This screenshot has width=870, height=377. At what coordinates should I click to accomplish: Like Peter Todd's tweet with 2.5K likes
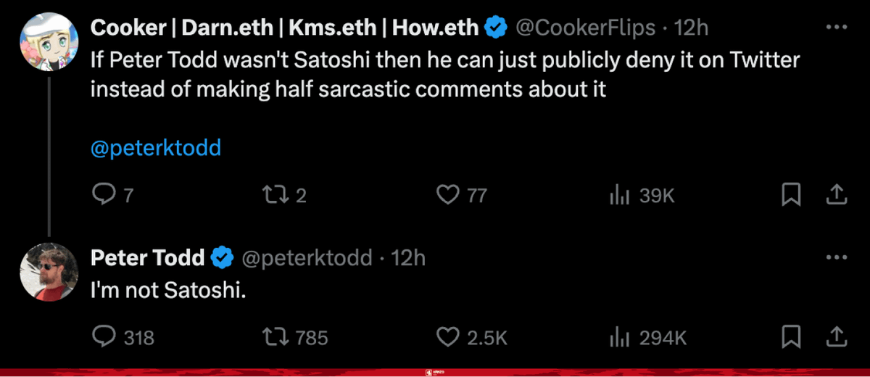449,336
